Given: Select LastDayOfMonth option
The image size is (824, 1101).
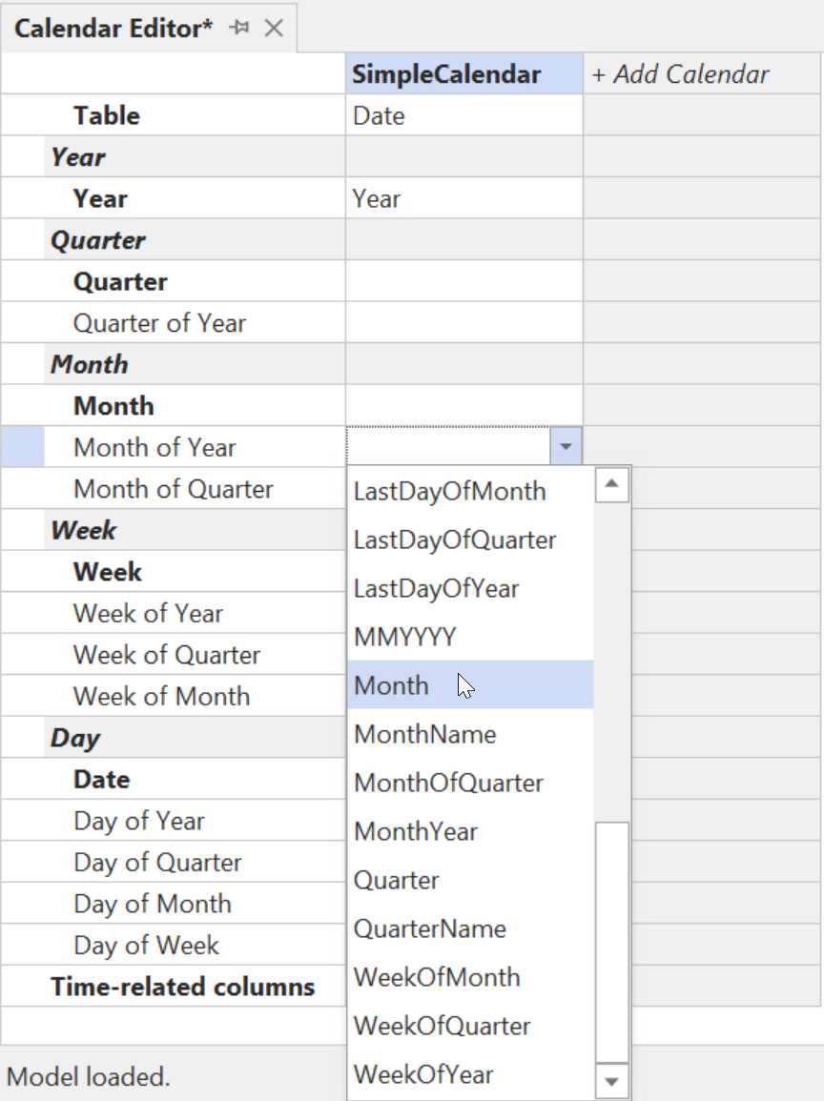Looking at the screenshot, I should click(449, 491).
